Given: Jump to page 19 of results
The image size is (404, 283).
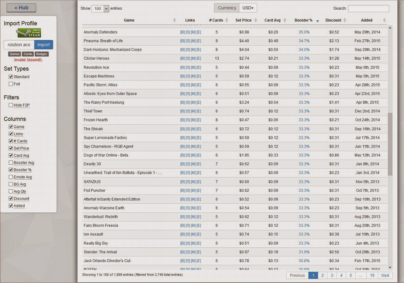Looking at the screenshot, I should pyautogui.click(x=372, y=275).
